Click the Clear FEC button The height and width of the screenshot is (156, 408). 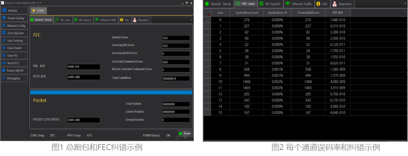tap(14, 56)
